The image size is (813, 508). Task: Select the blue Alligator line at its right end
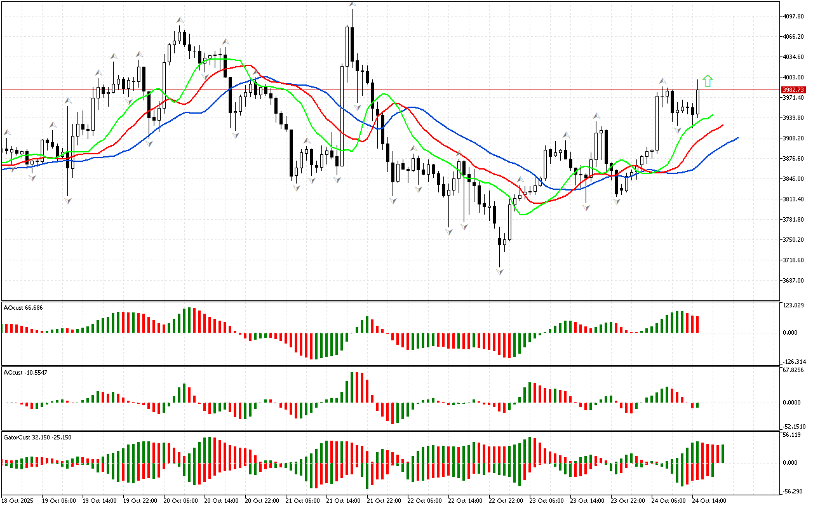point(737,138)
